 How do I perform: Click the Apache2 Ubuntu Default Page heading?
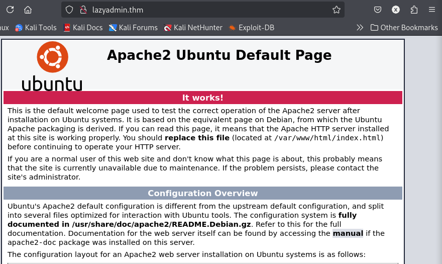(219, 55)
